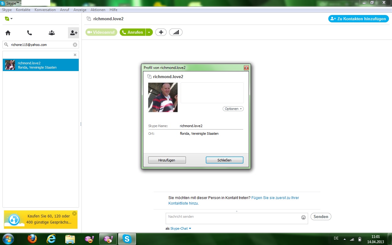Image resolution: width=392 pixels, height=245 pixels.
Task: Click the Ort value florida, Vereinigte Staaten
Action: coord(199,134)
